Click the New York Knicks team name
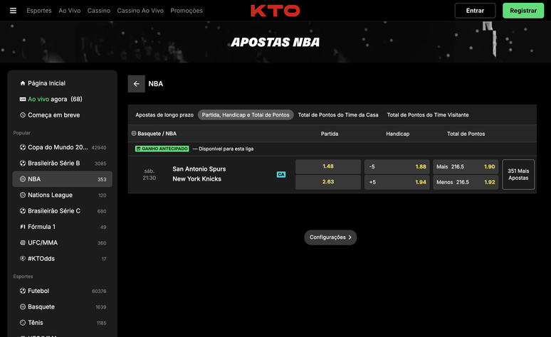The height and width of the screenshot is (337, 551). (x=196, y=179)
